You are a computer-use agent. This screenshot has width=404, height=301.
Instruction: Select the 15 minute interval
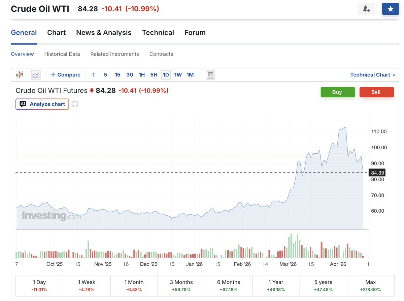[117, 75]
